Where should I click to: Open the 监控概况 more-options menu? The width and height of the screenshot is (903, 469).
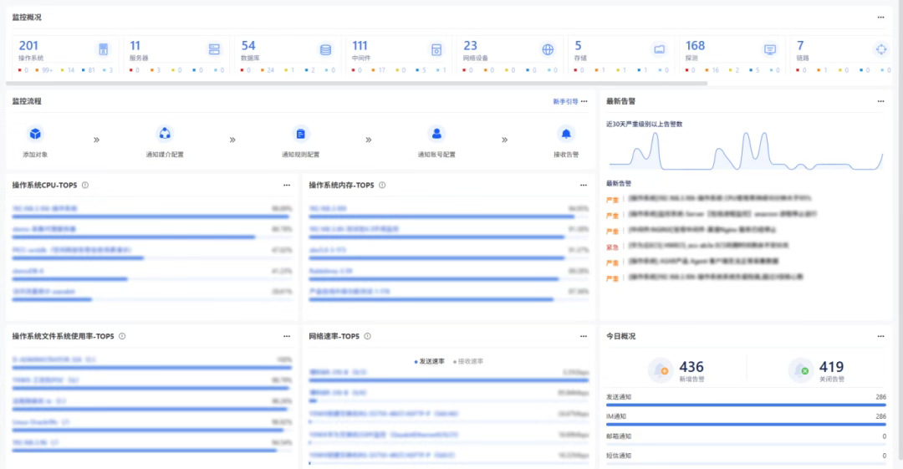click(880, 18)
